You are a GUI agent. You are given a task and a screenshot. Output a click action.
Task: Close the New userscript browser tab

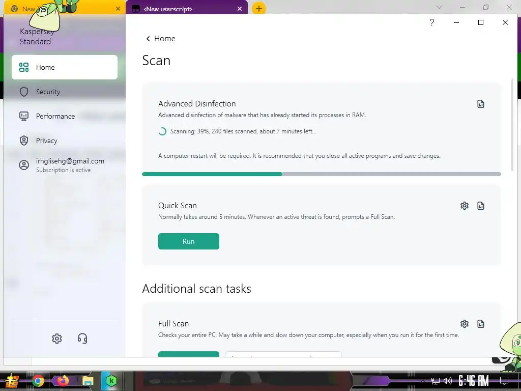click(240, 9)
